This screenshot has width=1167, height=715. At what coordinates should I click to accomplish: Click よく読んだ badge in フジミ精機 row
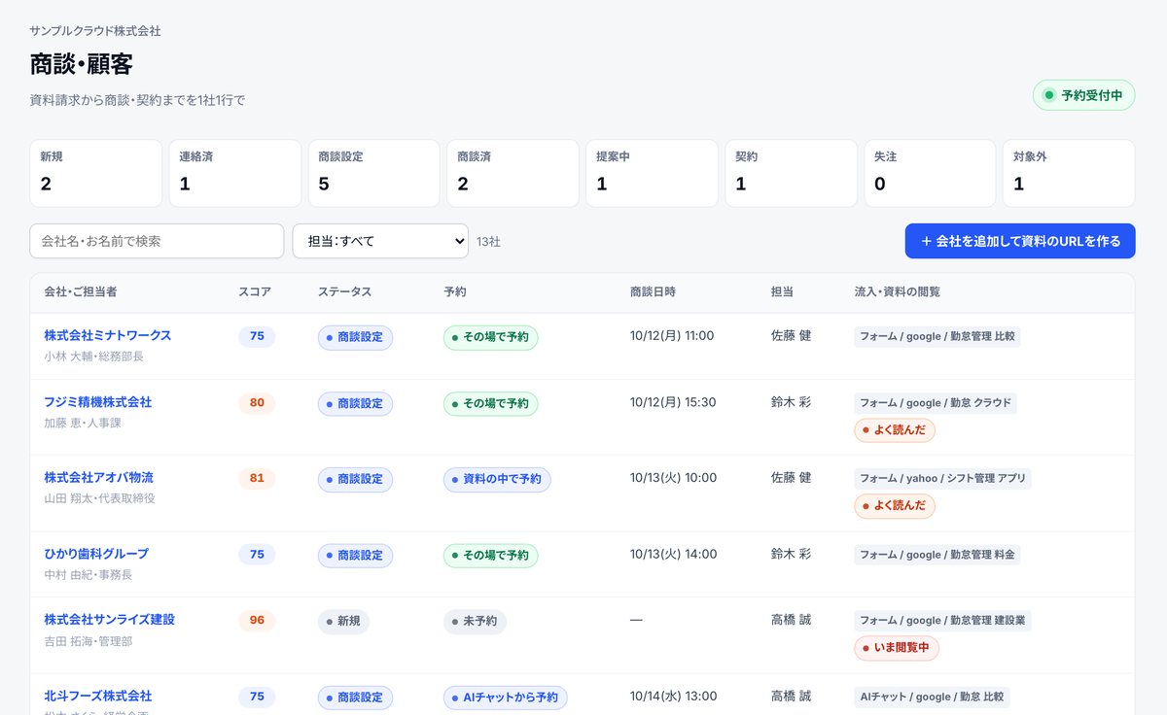(x=895, y=430)
